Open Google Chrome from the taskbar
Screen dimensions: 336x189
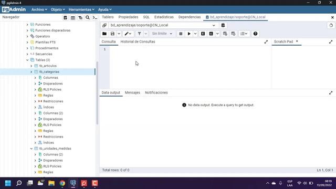[x=62, y=183]
